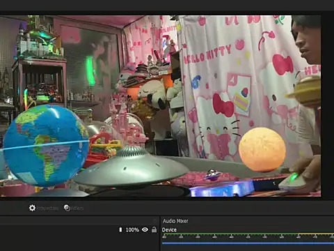334x251 pixels.
Task: Click the video preview canvas
Action: (161, 106)
